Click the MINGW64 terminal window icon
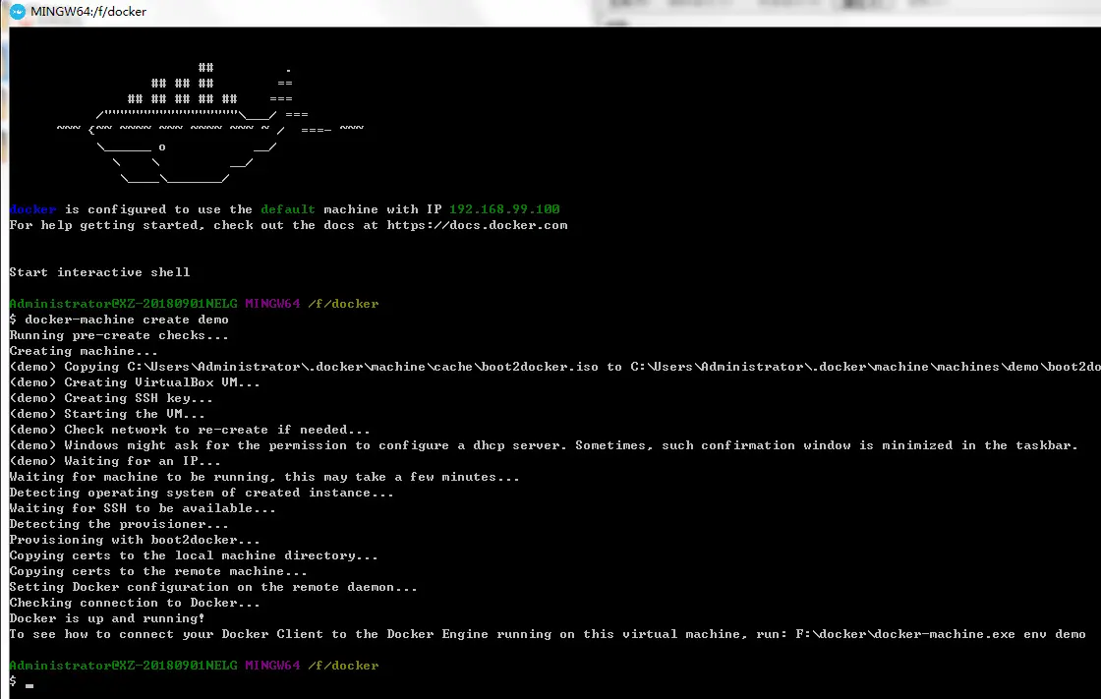Image resolution: width=1101 pixels, height=699 pixels. 18,11
